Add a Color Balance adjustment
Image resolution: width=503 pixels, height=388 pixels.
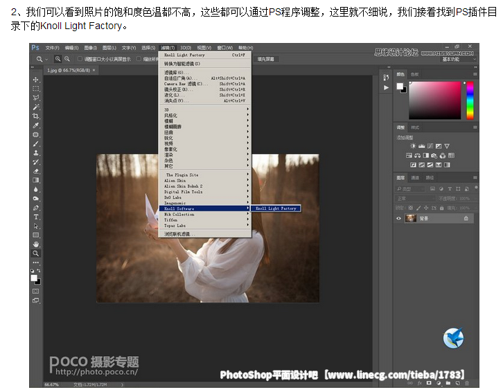point(417,156)
